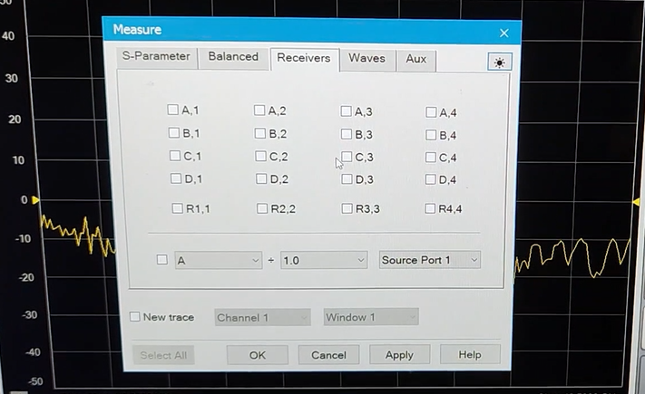Toggle the New trace checkbox

point(135,317)
